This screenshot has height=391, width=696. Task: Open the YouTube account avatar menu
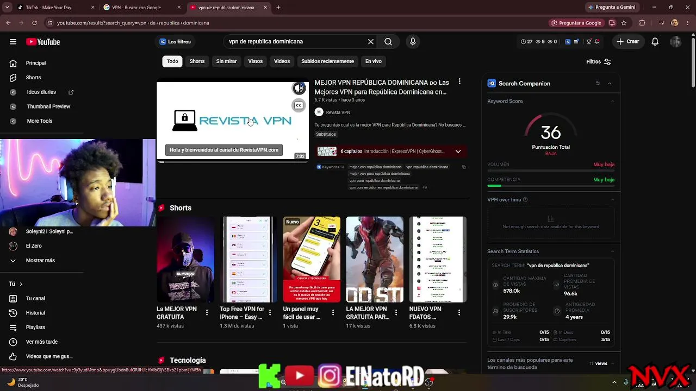click(676, 42)
